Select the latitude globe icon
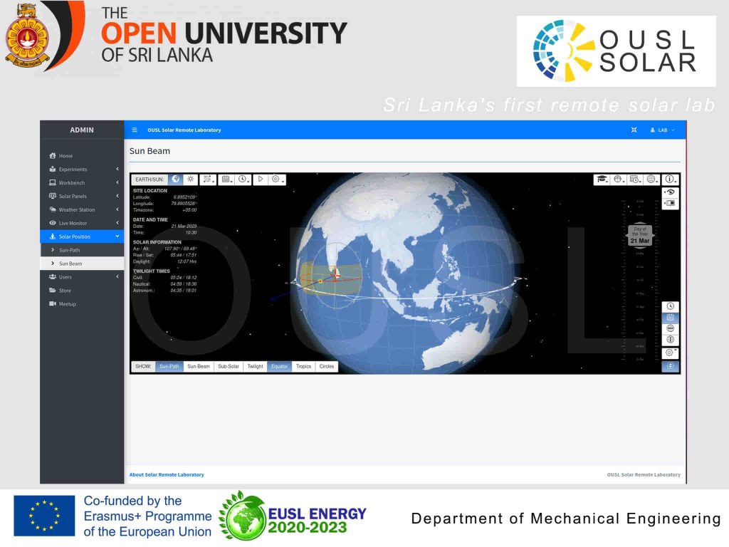 click(x=670, y=328)
